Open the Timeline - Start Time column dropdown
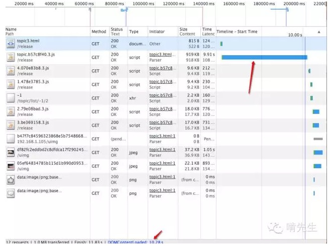 (x=237, y=32)
